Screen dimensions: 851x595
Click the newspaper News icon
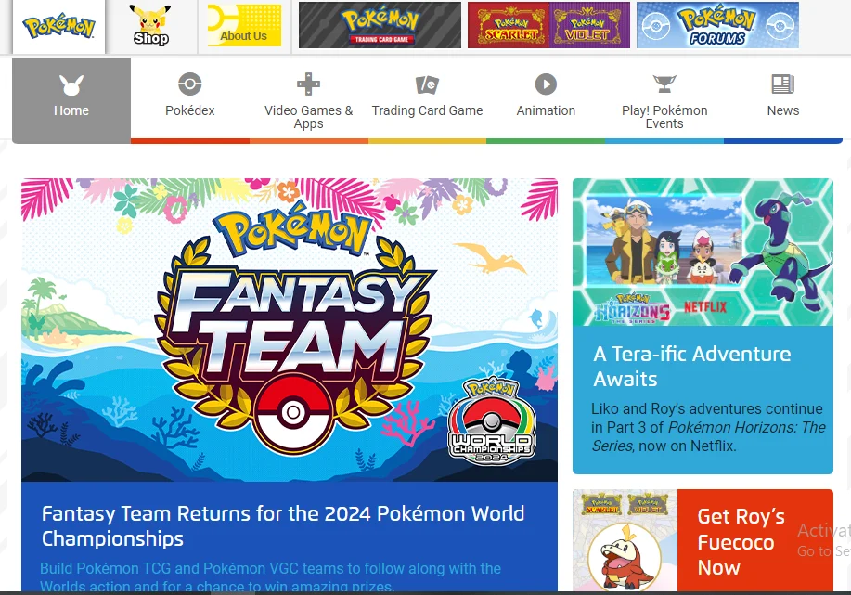(x=782, y=84)
